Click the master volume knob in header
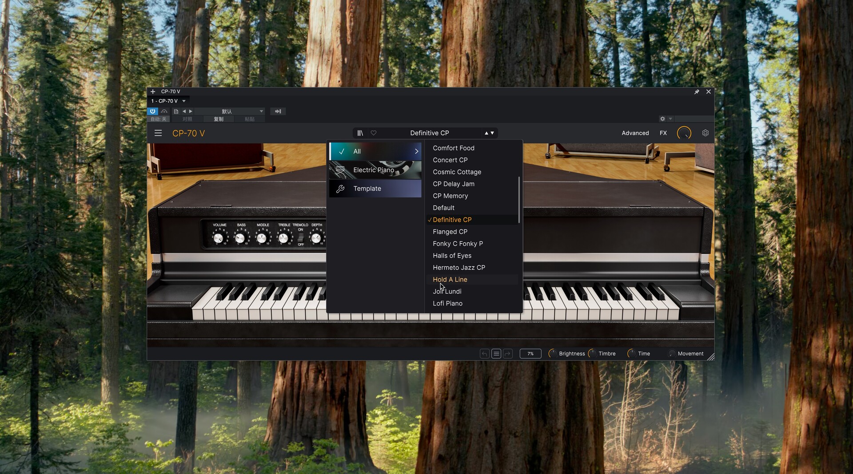Image resolution: width=853 pixels, height=474 pixels. point(684,133)
